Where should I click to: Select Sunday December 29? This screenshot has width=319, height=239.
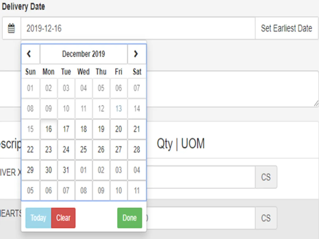(x=30, y=170)
